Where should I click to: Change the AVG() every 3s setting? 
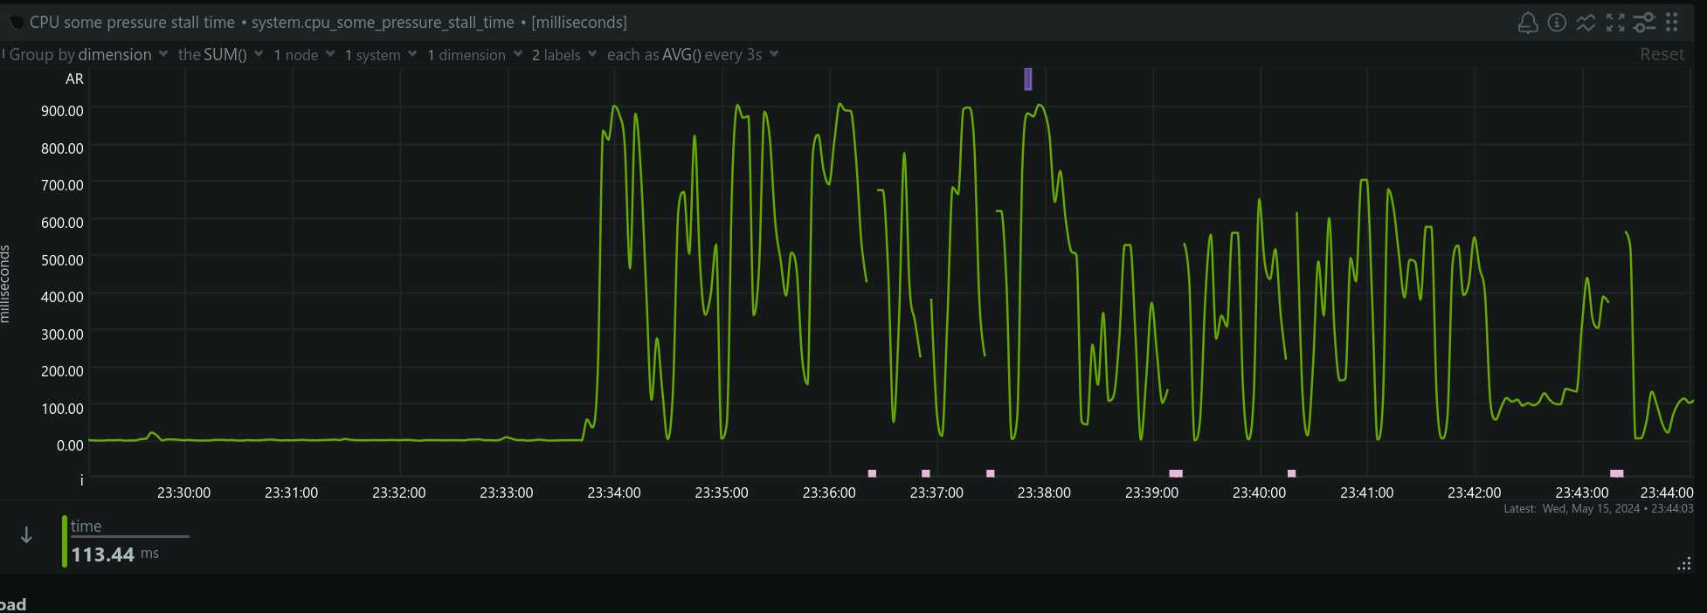point(692,55)
